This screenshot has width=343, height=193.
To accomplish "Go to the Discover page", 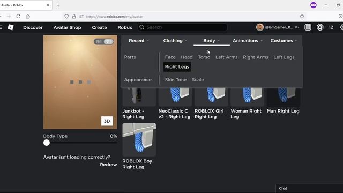I will [33, 27].
